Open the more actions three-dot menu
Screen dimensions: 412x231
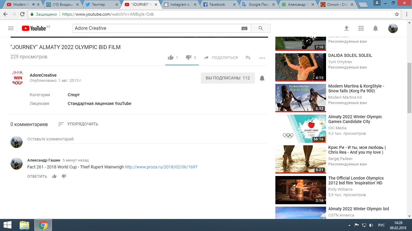pos(262,58)
